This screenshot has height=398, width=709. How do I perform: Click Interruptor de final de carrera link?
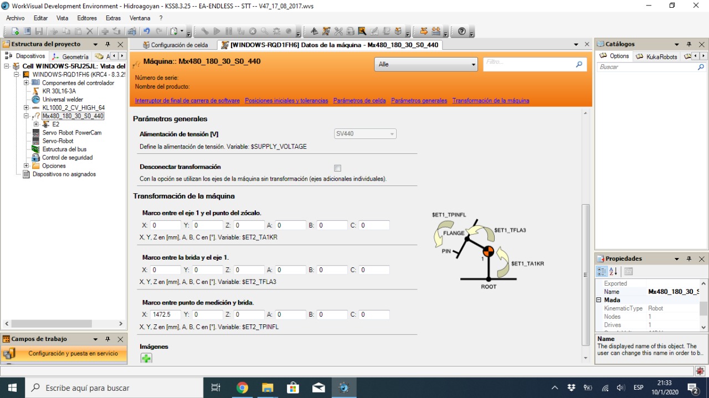tap(187, 101)
